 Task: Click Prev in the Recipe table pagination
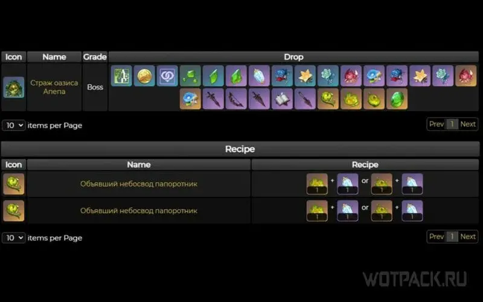click(x=437, y=237)
